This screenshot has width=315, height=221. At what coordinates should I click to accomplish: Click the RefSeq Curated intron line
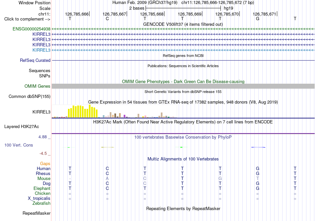[x=183, y=60]
